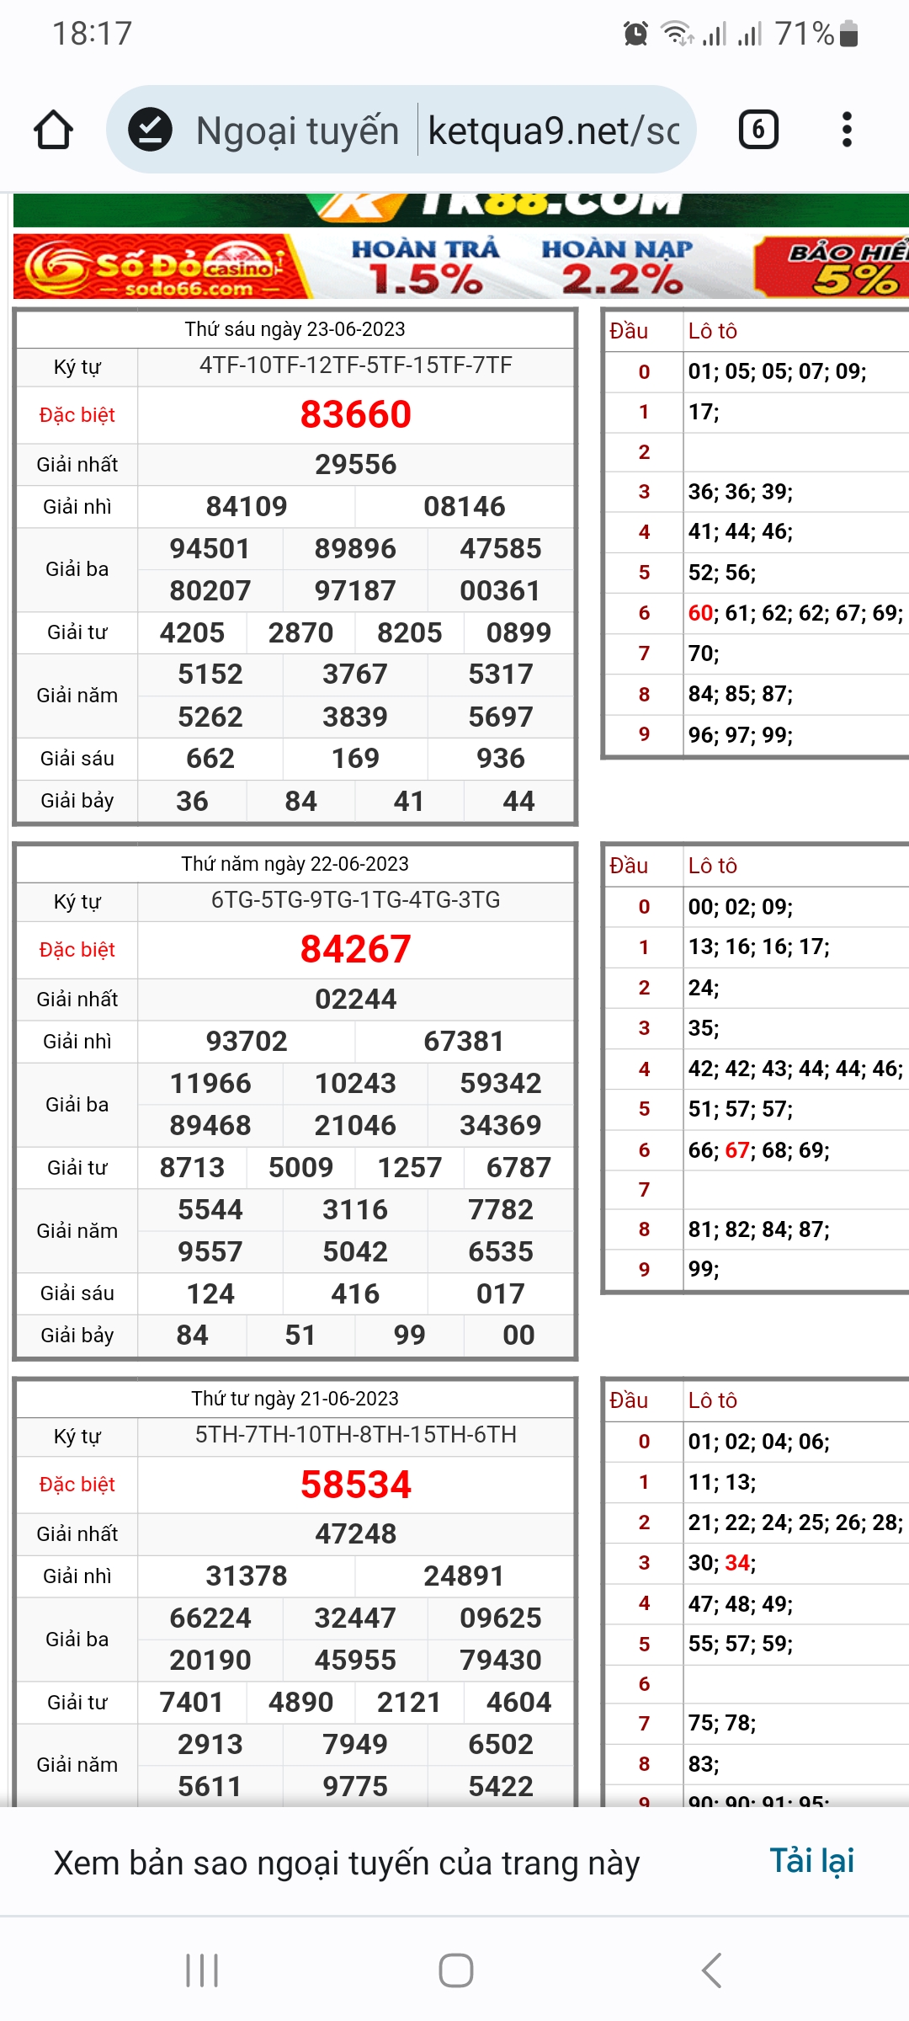Tap the green TK88.COM banner ad
This screenshot has height=2021, width=909.
point(461,208)
